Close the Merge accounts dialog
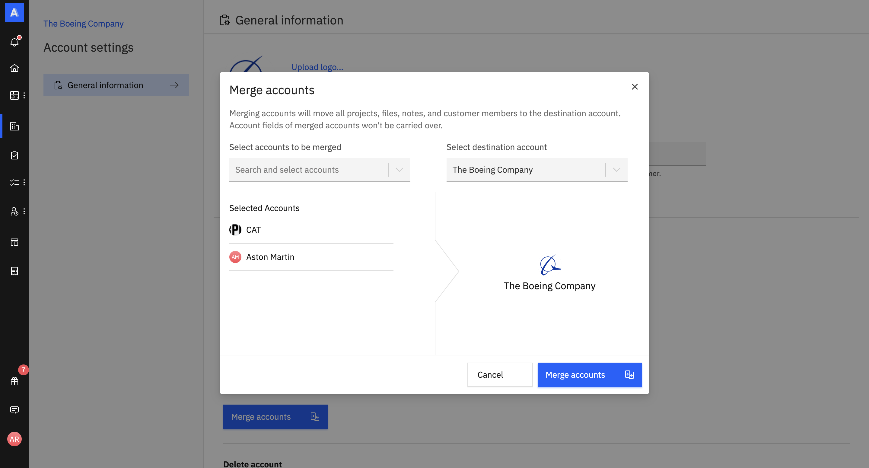The height and width of the screenshot is (468, 869). 635,87
